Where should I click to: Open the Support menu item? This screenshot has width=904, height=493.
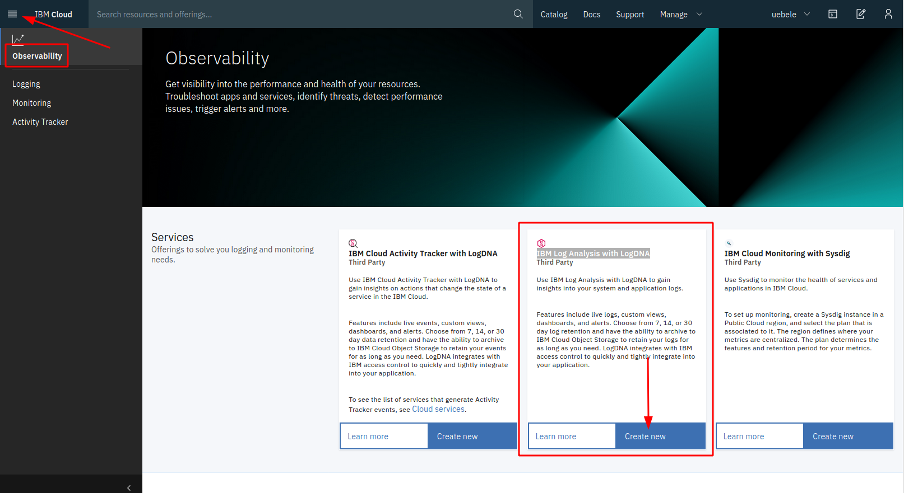[x=630, y=15]
